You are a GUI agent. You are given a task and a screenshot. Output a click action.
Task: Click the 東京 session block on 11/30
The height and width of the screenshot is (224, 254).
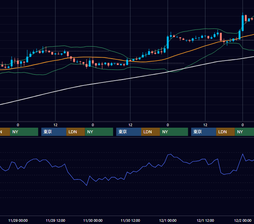pyautogui.click(x=128, y=132)
